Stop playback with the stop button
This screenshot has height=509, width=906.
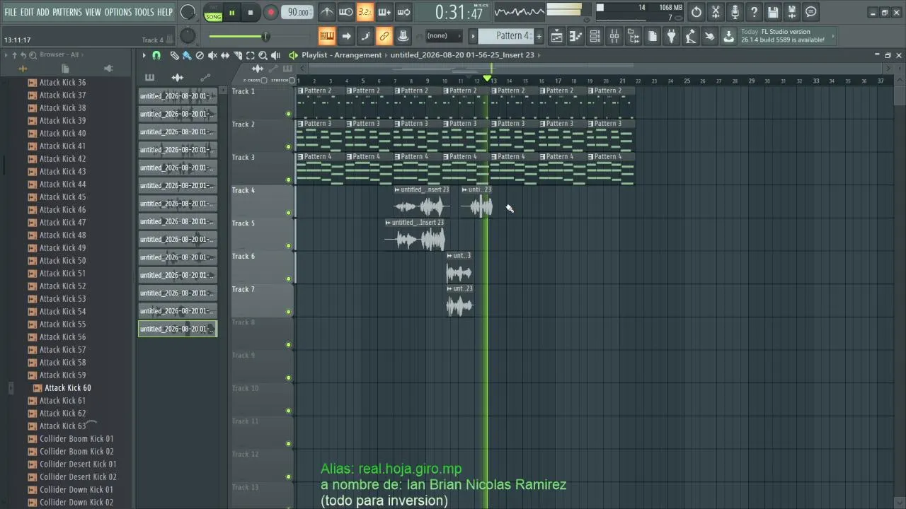251,12
